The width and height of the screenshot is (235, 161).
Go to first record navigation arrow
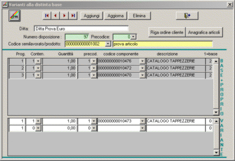point(47,16)
